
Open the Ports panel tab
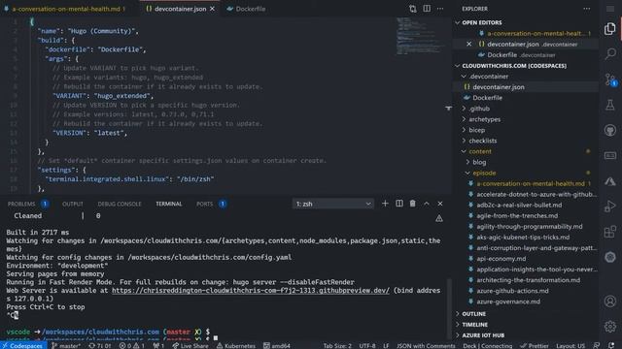[x=211, y=204]
